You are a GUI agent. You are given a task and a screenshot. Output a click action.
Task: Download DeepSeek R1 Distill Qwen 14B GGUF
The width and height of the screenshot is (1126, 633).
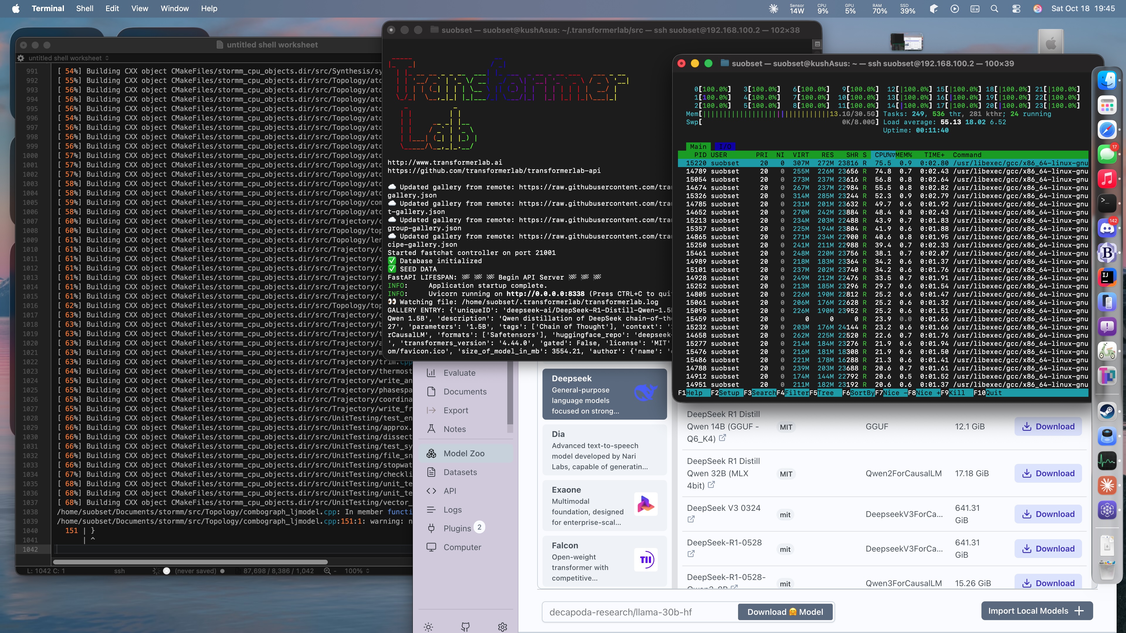coord(1048,426)
